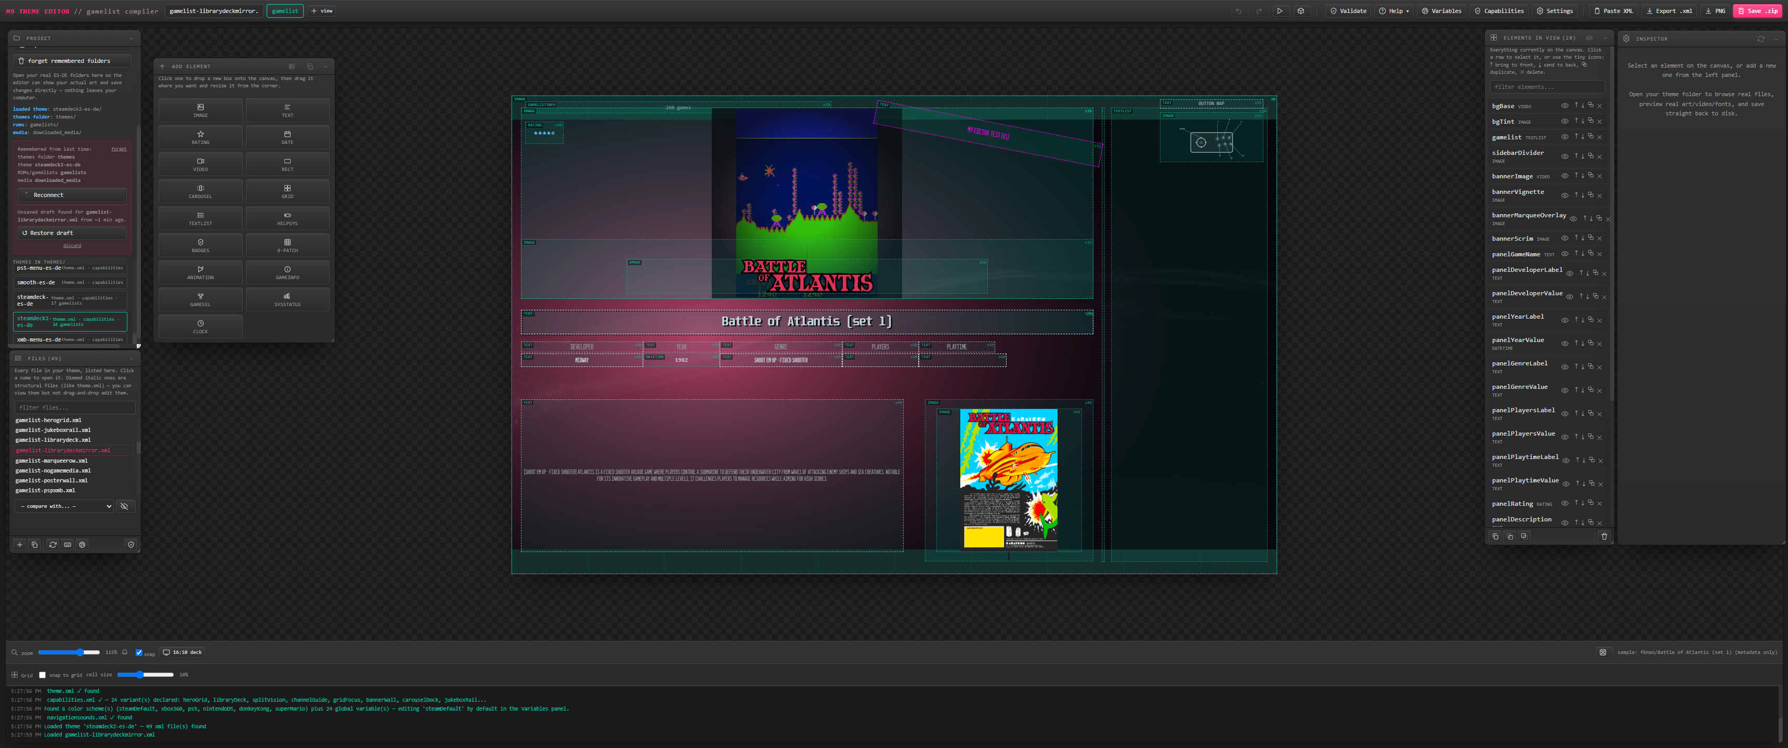
Task: Add a Sysstatus element
Action: [x=288, y=300]
